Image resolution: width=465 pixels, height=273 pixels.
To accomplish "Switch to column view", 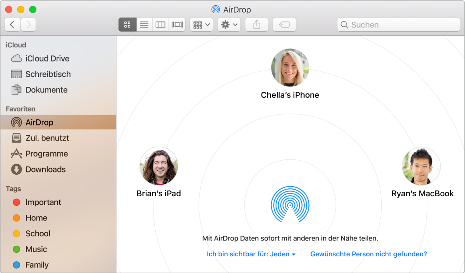I will 160,25.
